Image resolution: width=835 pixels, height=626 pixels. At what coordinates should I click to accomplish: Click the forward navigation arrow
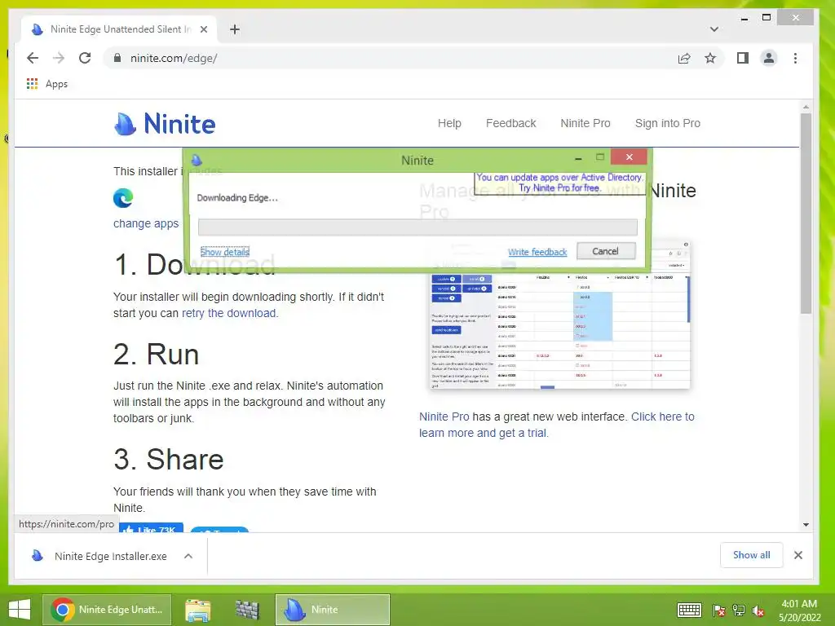59,58
